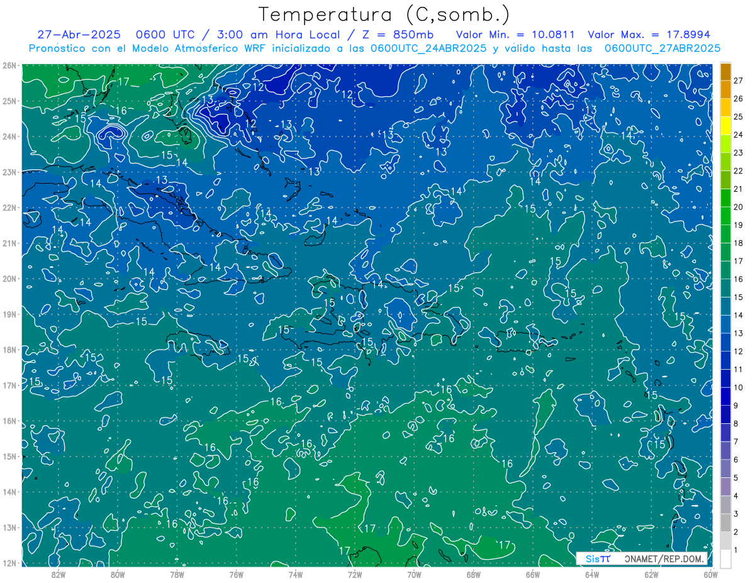Click latitude axis label '23N'
Image resolution: width=755 pixels, height=583 pixels.
[x=10, y=172]
